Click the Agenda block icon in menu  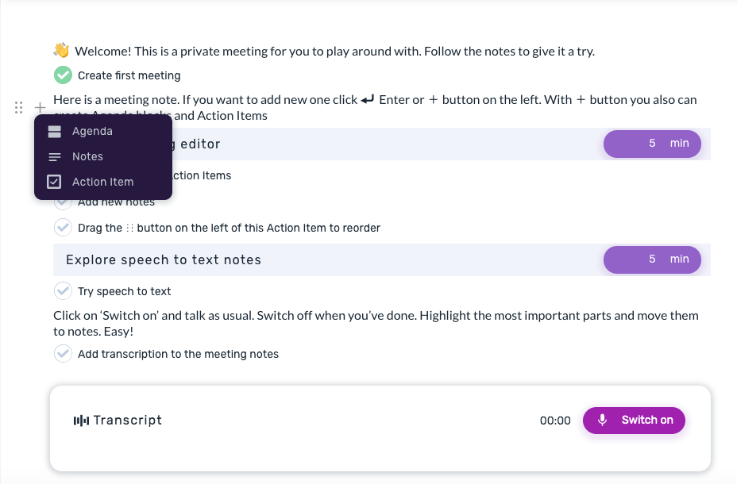click(55, 132)
